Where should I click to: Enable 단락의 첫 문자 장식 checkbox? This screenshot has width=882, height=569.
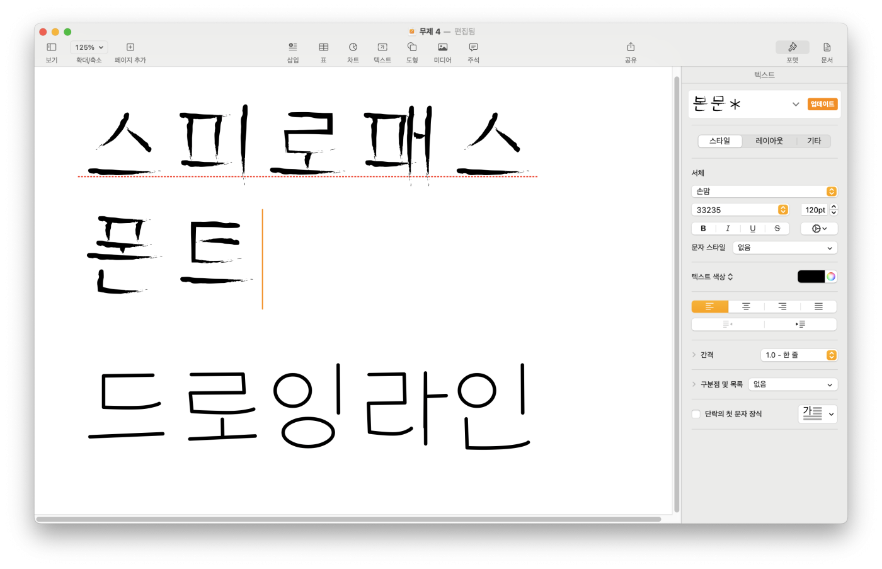pos(696,414)
